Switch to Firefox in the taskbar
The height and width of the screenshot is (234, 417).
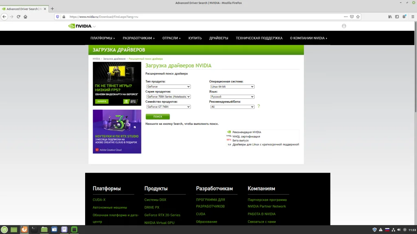point(24,230)
